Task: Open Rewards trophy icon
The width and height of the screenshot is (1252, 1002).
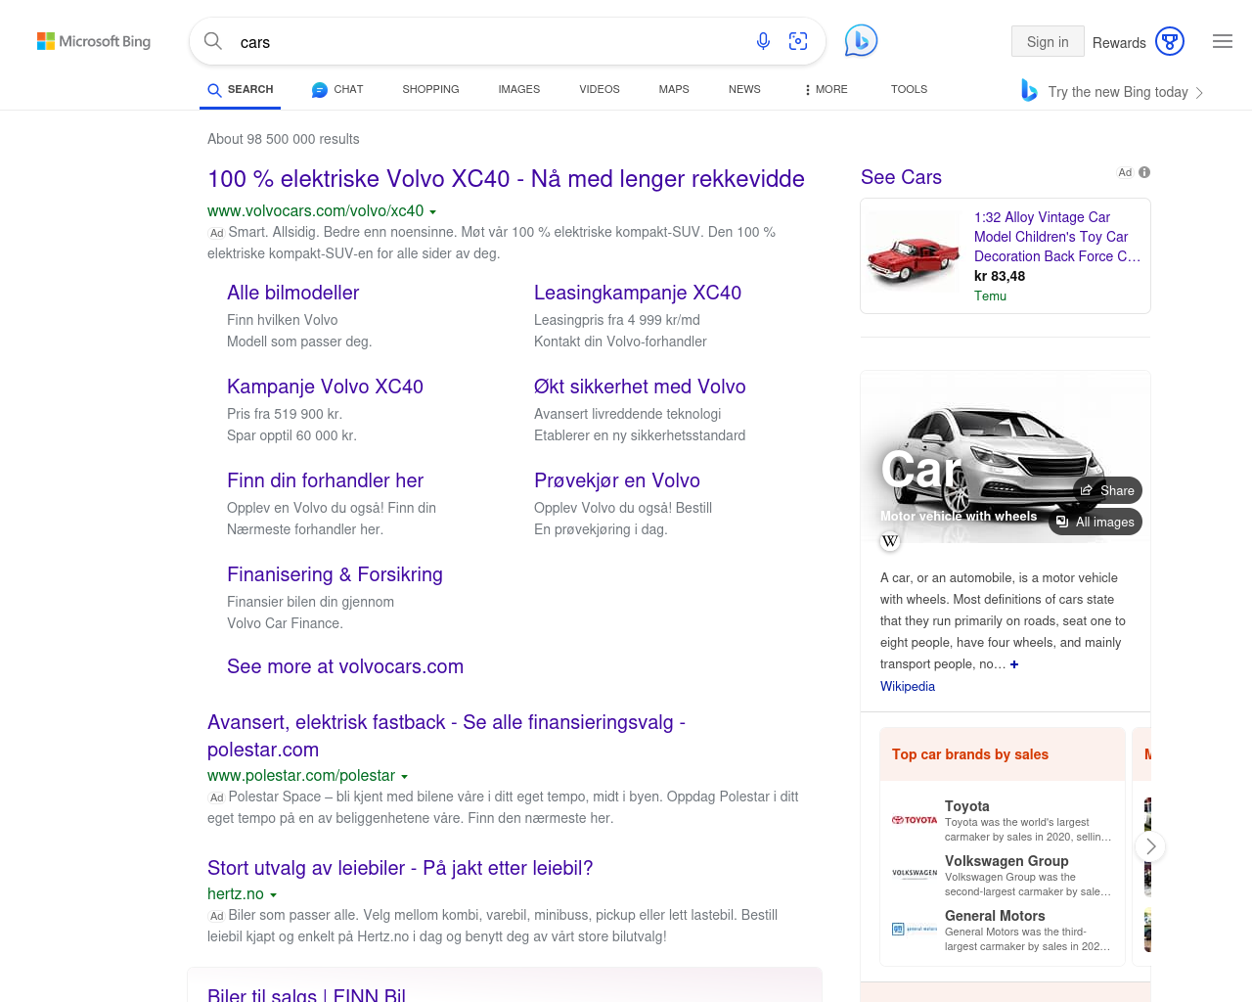Action: 1170,41
